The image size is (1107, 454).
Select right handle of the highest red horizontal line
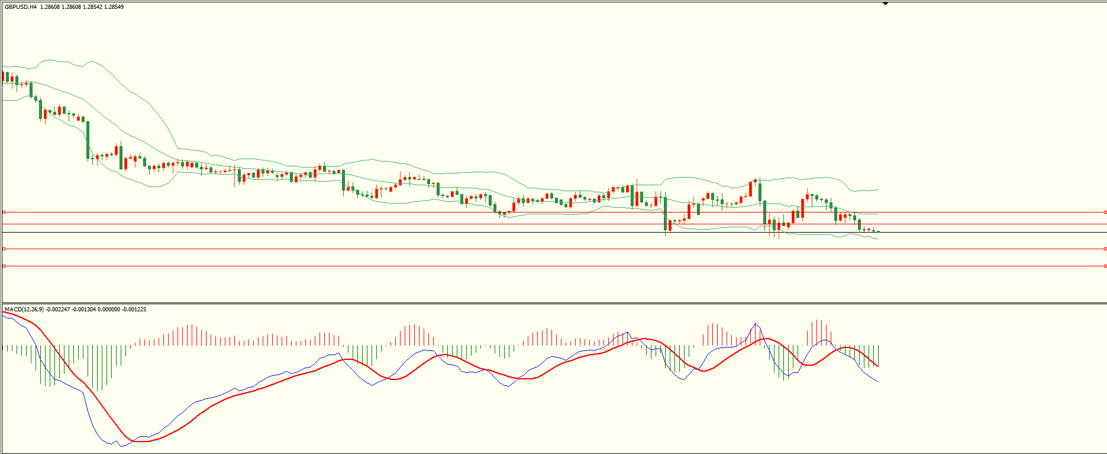1105,212
